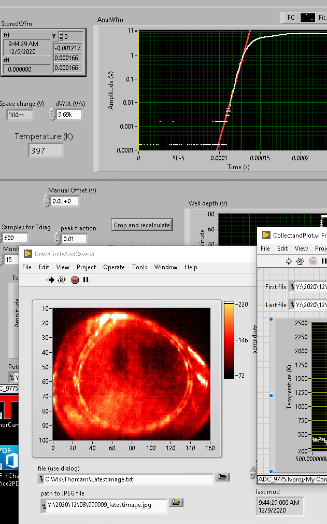Click the peak fraction stepper arrows
This screenshot has height=524, width=327.
57,239
